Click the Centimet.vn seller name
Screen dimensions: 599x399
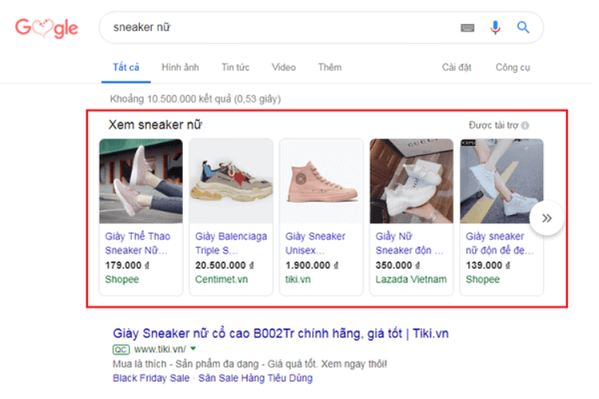coord(221,279)
